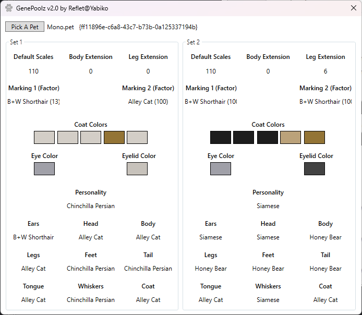This screenshot has width=362, height=315.
Task: Click second coat color swatch in Set 1
Action: click(x=68, y=137)
